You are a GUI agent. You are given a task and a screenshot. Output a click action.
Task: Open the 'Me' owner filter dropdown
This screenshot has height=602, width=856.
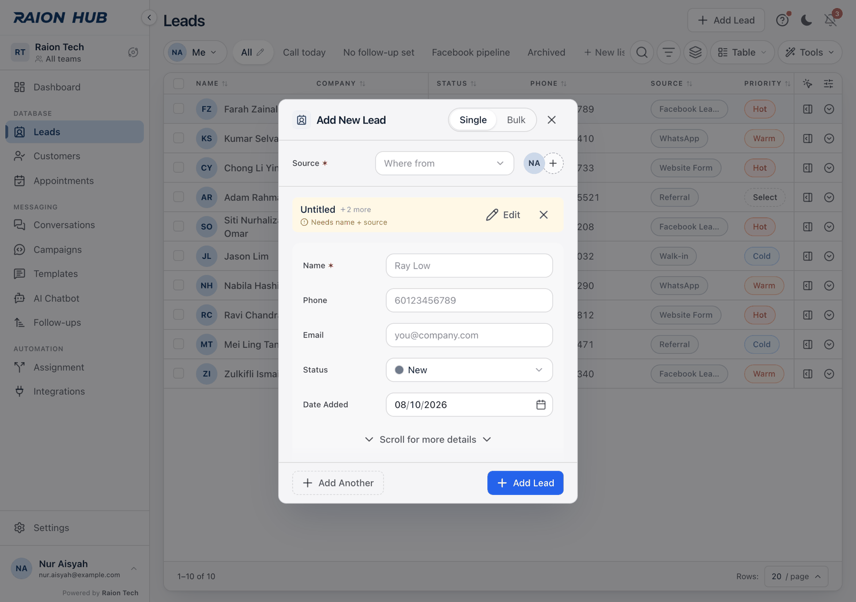[x=195, y=52]
